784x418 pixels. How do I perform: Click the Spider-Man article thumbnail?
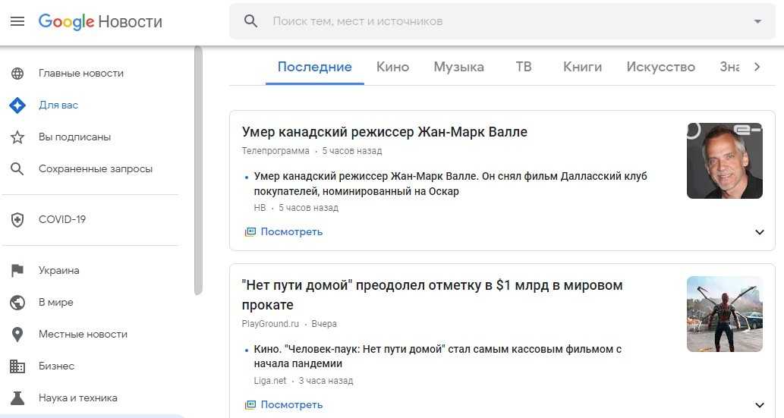pos(724,314)
